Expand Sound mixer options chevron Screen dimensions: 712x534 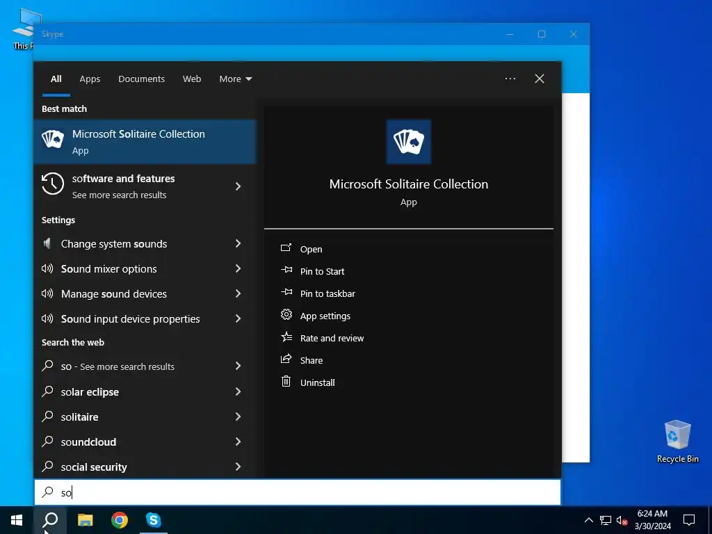(x=238, y=269)
